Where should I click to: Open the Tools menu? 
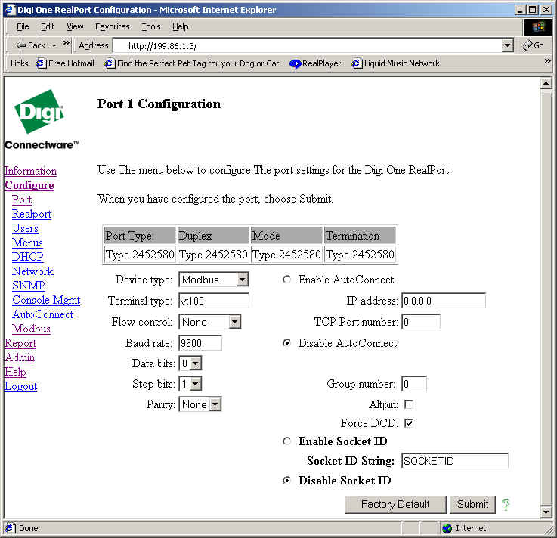click(151, 26)
